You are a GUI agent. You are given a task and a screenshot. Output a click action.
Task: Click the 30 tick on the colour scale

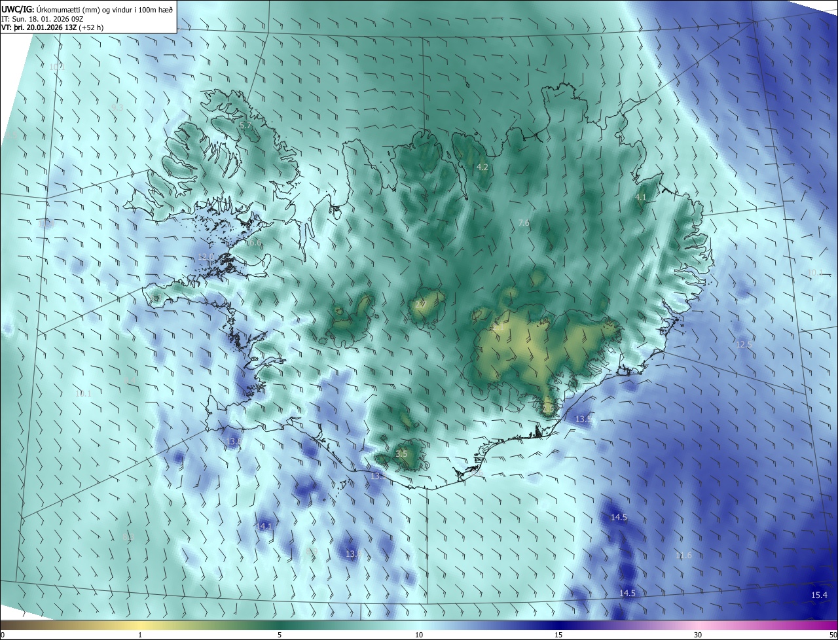[698, 635]
